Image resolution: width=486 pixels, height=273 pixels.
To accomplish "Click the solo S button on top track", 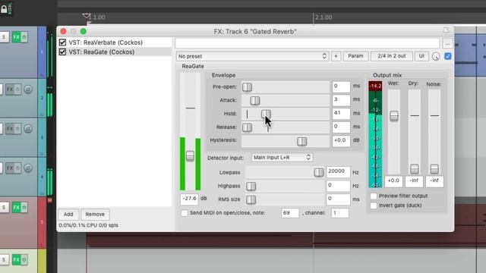I will [x=4, y=37].
